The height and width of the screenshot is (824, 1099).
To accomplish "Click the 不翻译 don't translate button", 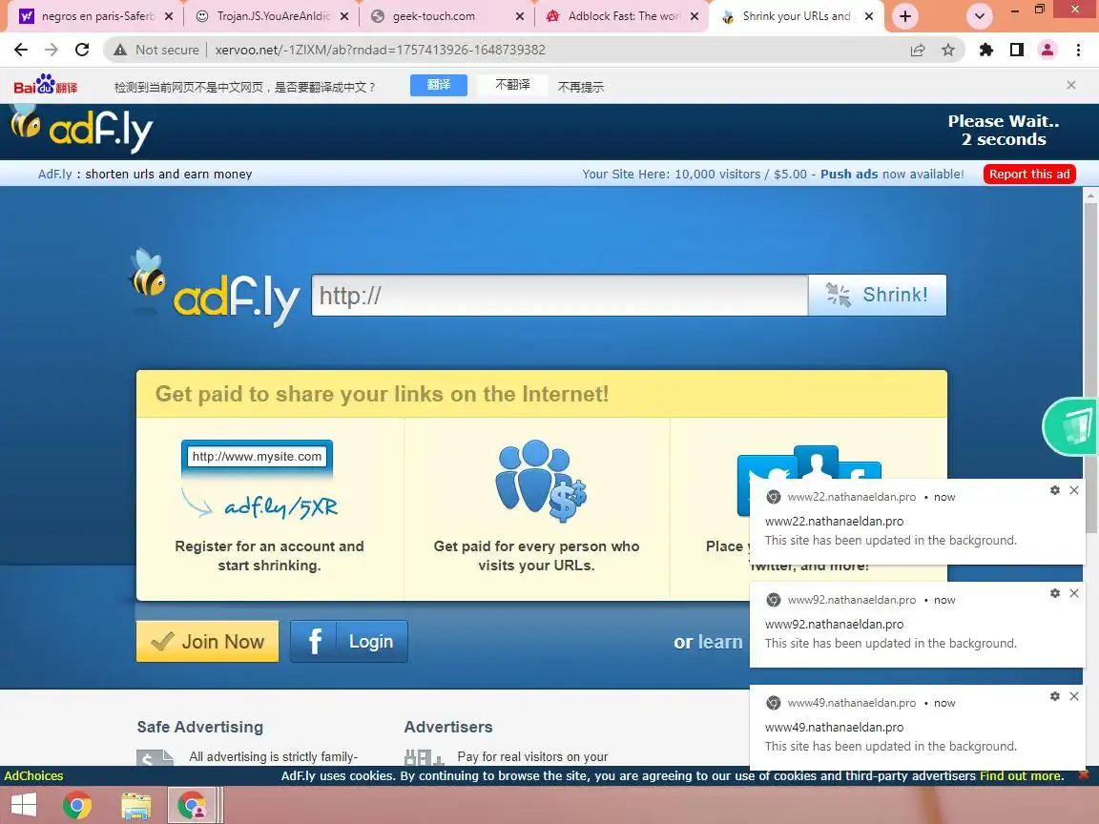I will [512, 85].
